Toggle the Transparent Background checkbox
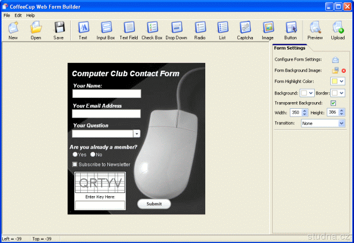The height and width of the screenshot is (243, 354). (x=333, y=103)
